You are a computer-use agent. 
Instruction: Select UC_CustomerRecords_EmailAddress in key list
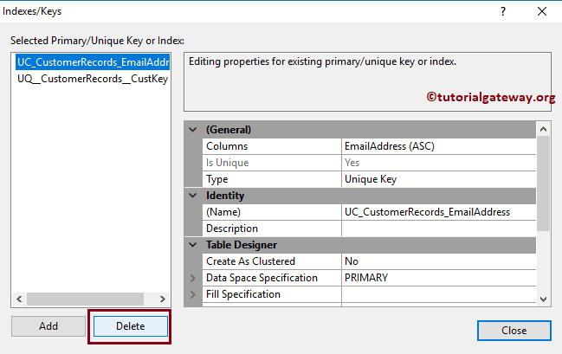pyautogui.click(x=93, y=62)
